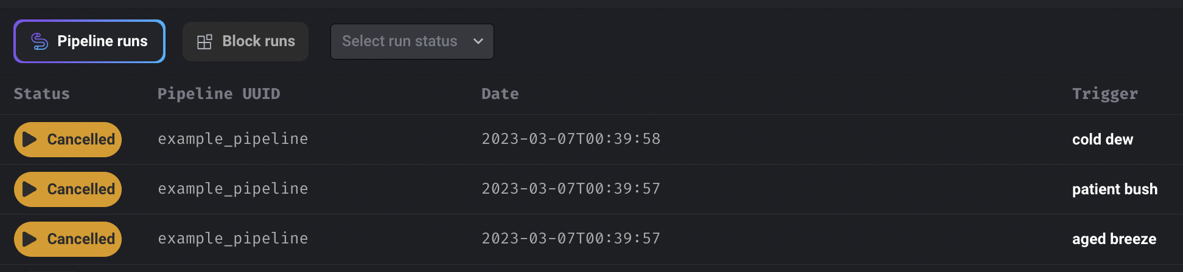Open the Select run status dropdown
This screenshot has width=1183, height=272.
[x=412, y=41]
